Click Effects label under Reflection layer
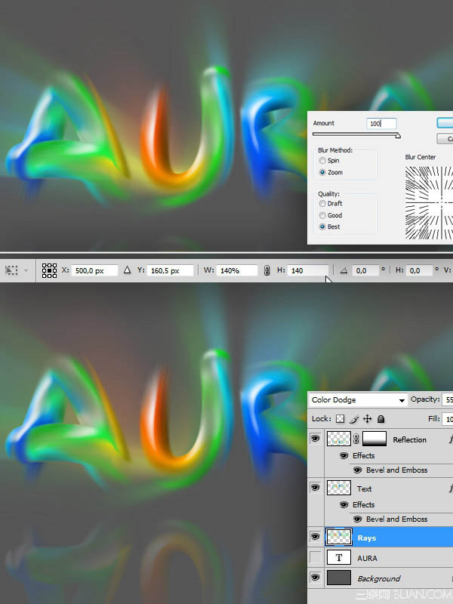453x604 pixels. click(x=363, y=456)
